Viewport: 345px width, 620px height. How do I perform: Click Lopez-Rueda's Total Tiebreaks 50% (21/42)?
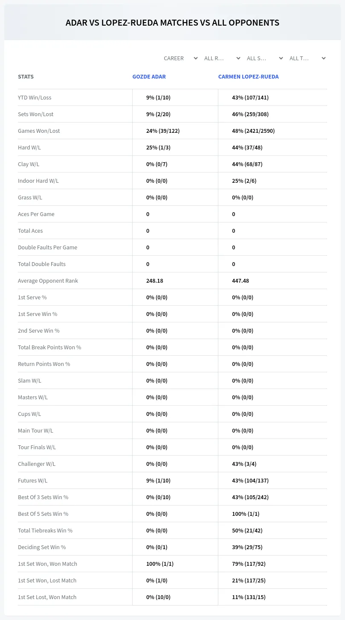tap(247, 530)
